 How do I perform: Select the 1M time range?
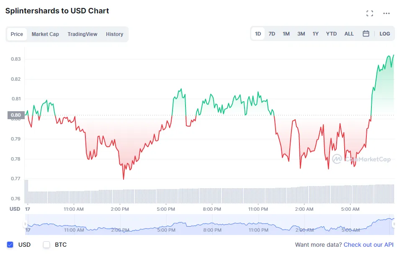coord(286,34)
